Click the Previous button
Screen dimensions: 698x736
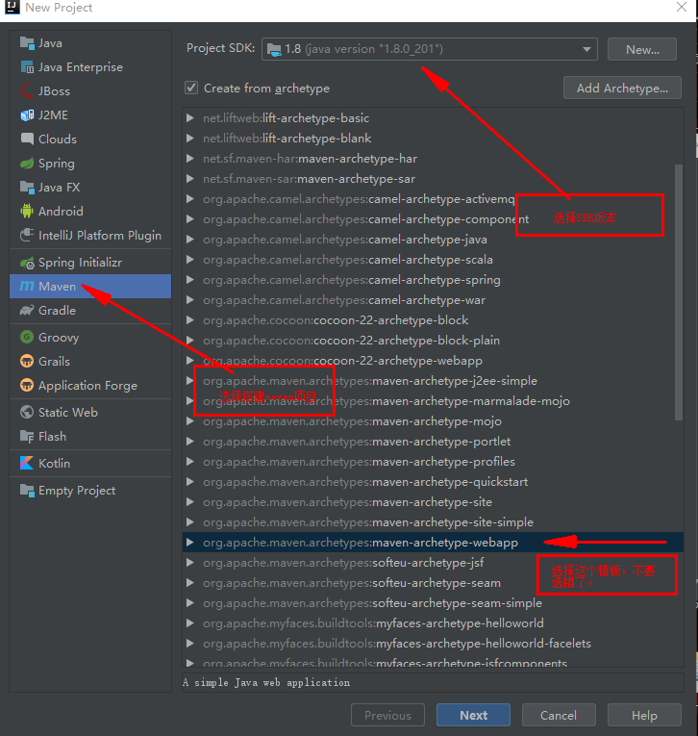[x=387, y=715]
